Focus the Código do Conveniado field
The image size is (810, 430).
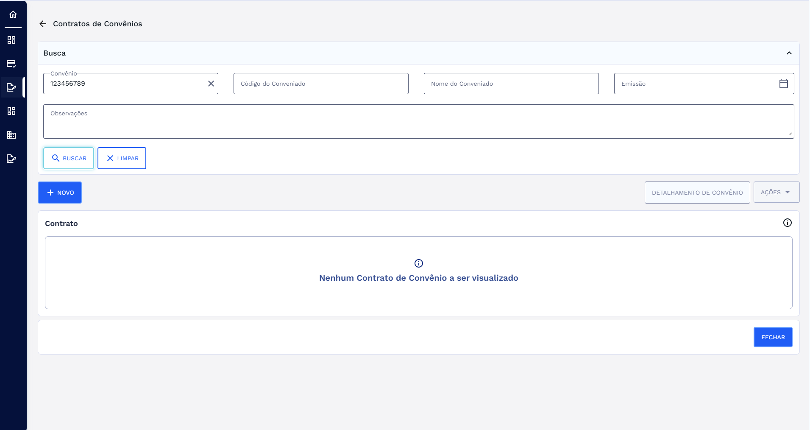point(320,84)
